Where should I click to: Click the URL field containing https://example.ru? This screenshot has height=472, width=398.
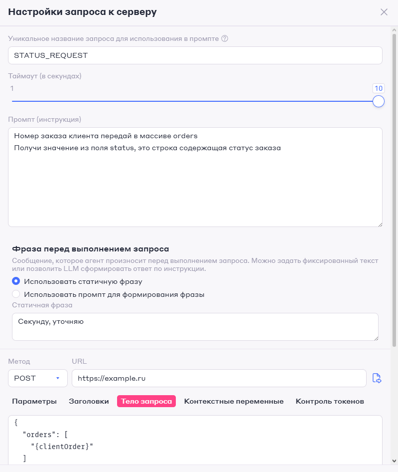219,378
